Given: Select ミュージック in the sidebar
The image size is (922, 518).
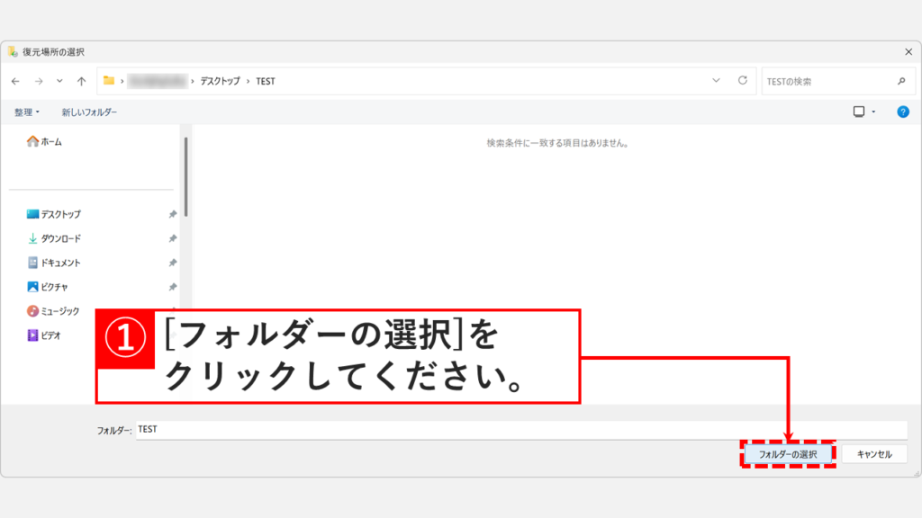Looking at the screenshot, I should 53,310.
